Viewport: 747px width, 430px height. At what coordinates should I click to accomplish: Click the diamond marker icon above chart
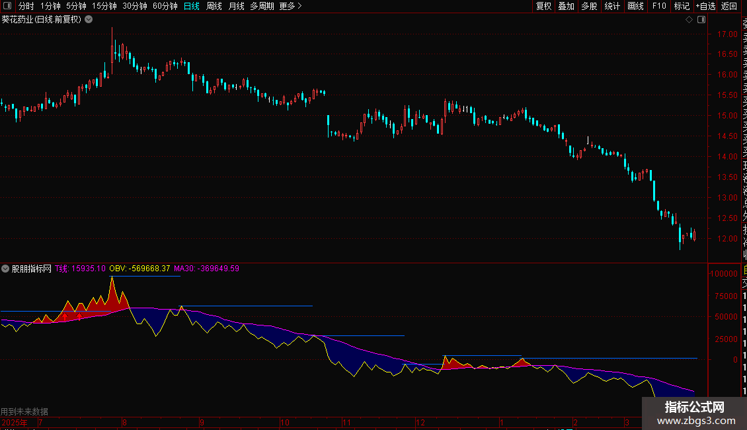[689, 20]
